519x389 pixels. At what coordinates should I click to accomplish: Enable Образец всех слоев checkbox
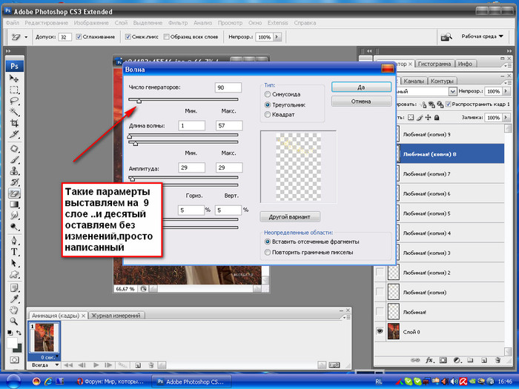pos(167,37)
